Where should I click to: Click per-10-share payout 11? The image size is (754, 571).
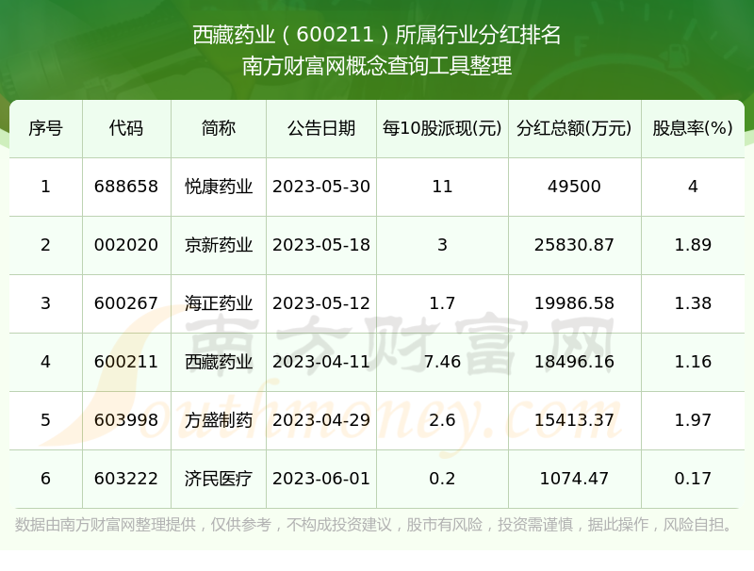coord(442,187)
